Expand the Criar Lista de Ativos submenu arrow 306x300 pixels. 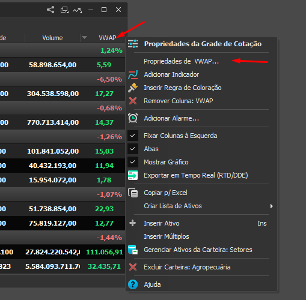point(272,206)
